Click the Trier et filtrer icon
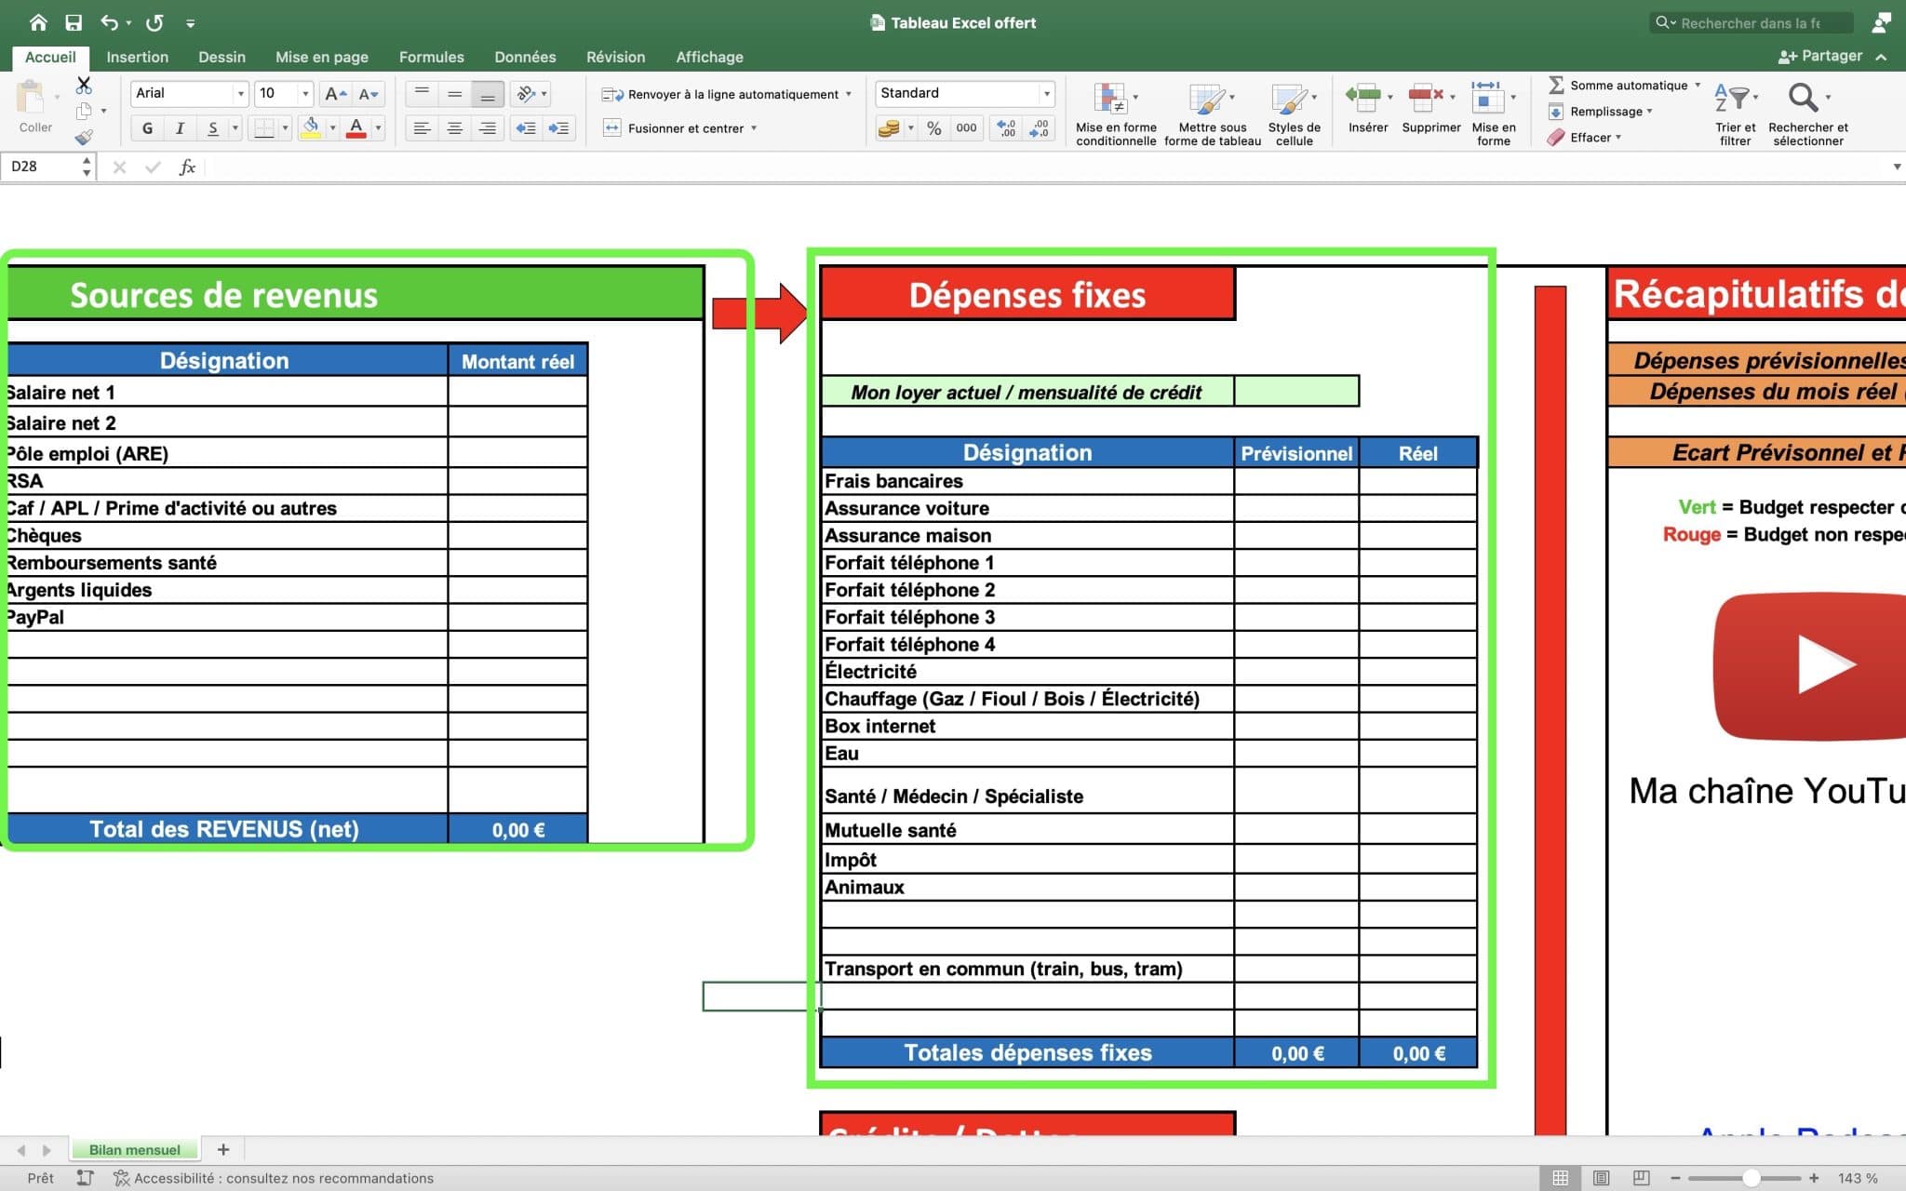Image resolution: width=1906 pixels, height=1191 pixels. pos(1734,99)
